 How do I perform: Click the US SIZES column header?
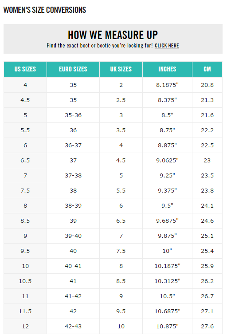25,69
